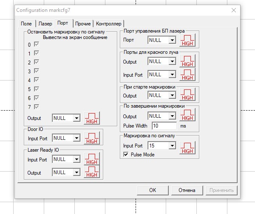Viewport: 255px width, 214px height.
Task: Enable the Pulse Mode checkbox
Action: pos(126,155)
